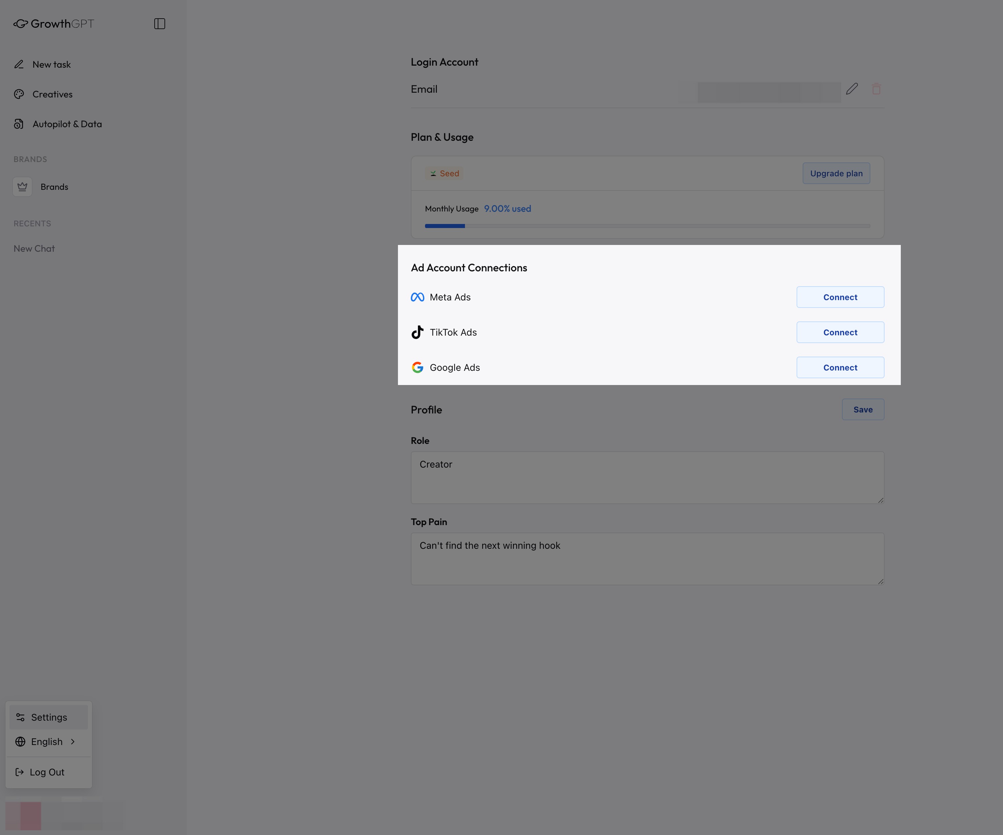Click the Meta Ads logo icon

point(418,297)
